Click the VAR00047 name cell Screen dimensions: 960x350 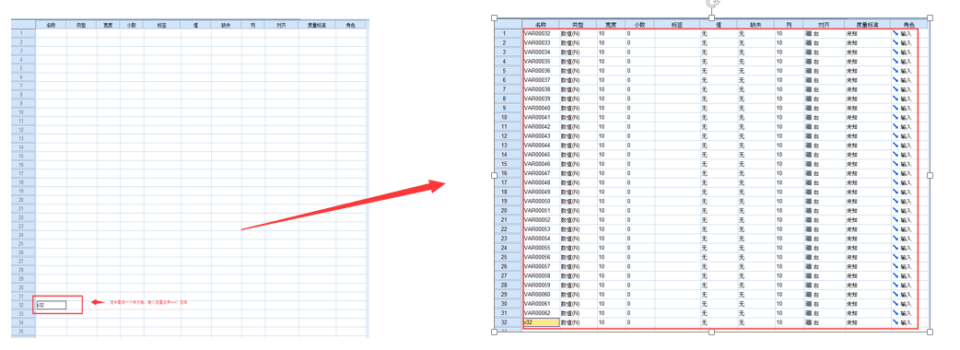(x=541, y=173)
